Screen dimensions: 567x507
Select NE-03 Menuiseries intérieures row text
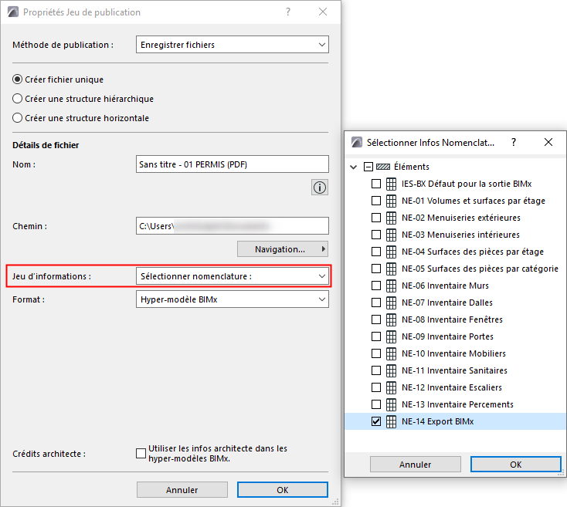tap(460, 235)
